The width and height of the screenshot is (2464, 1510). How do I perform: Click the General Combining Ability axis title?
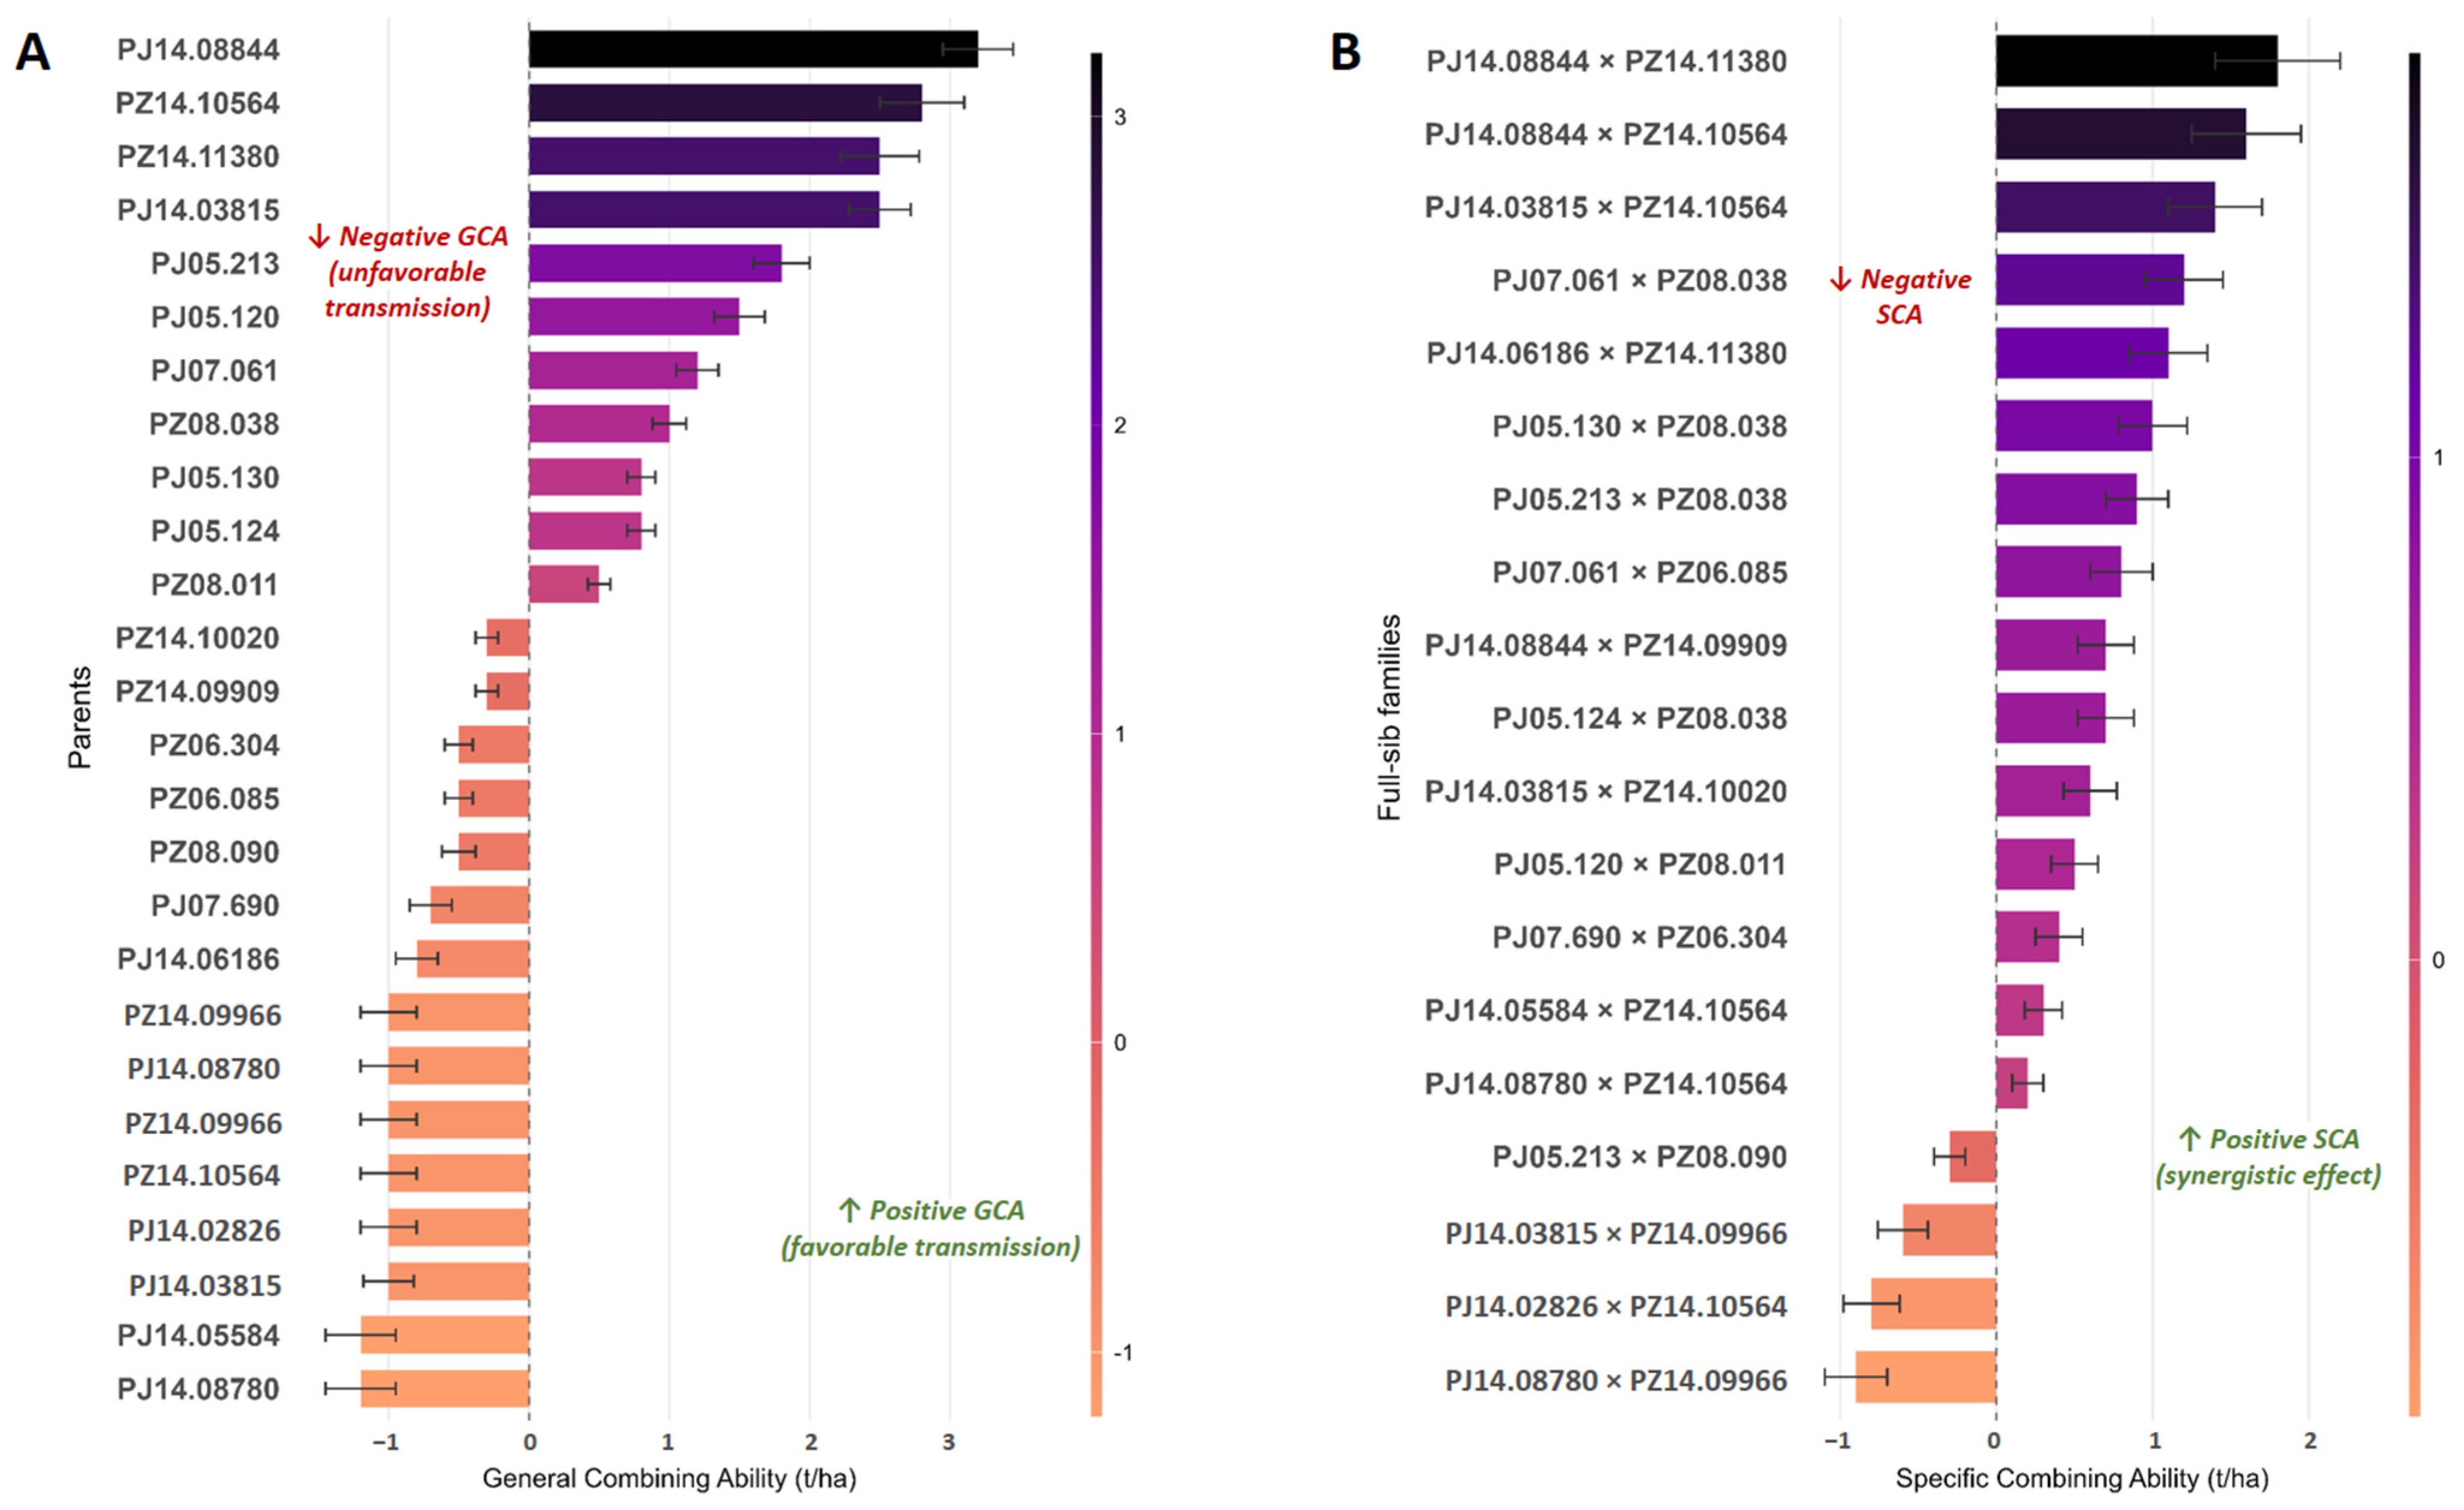[x=669, y=1478]
